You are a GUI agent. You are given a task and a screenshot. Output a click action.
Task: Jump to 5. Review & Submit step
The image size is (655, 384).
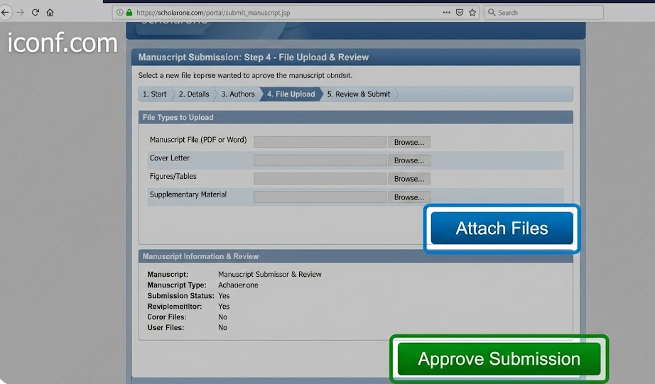(x=358, y=94)
